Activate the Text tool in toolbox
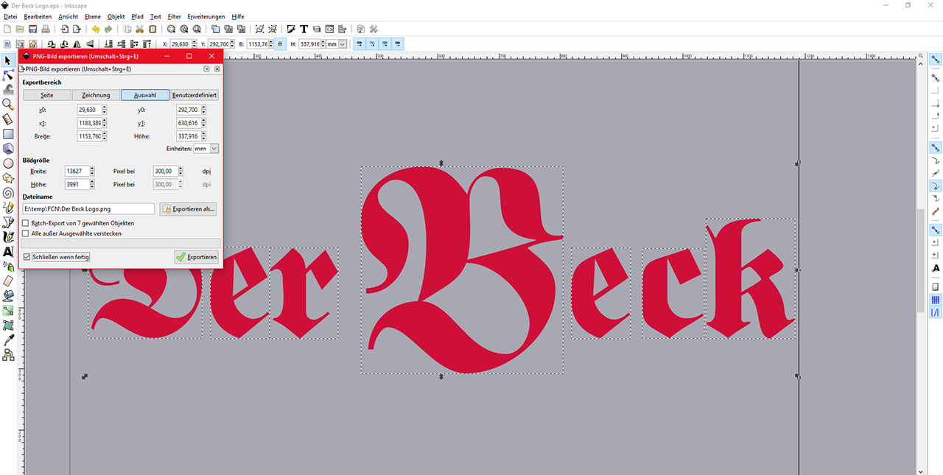Viewport: 943px width, 475px height. [x=8, y=252]
